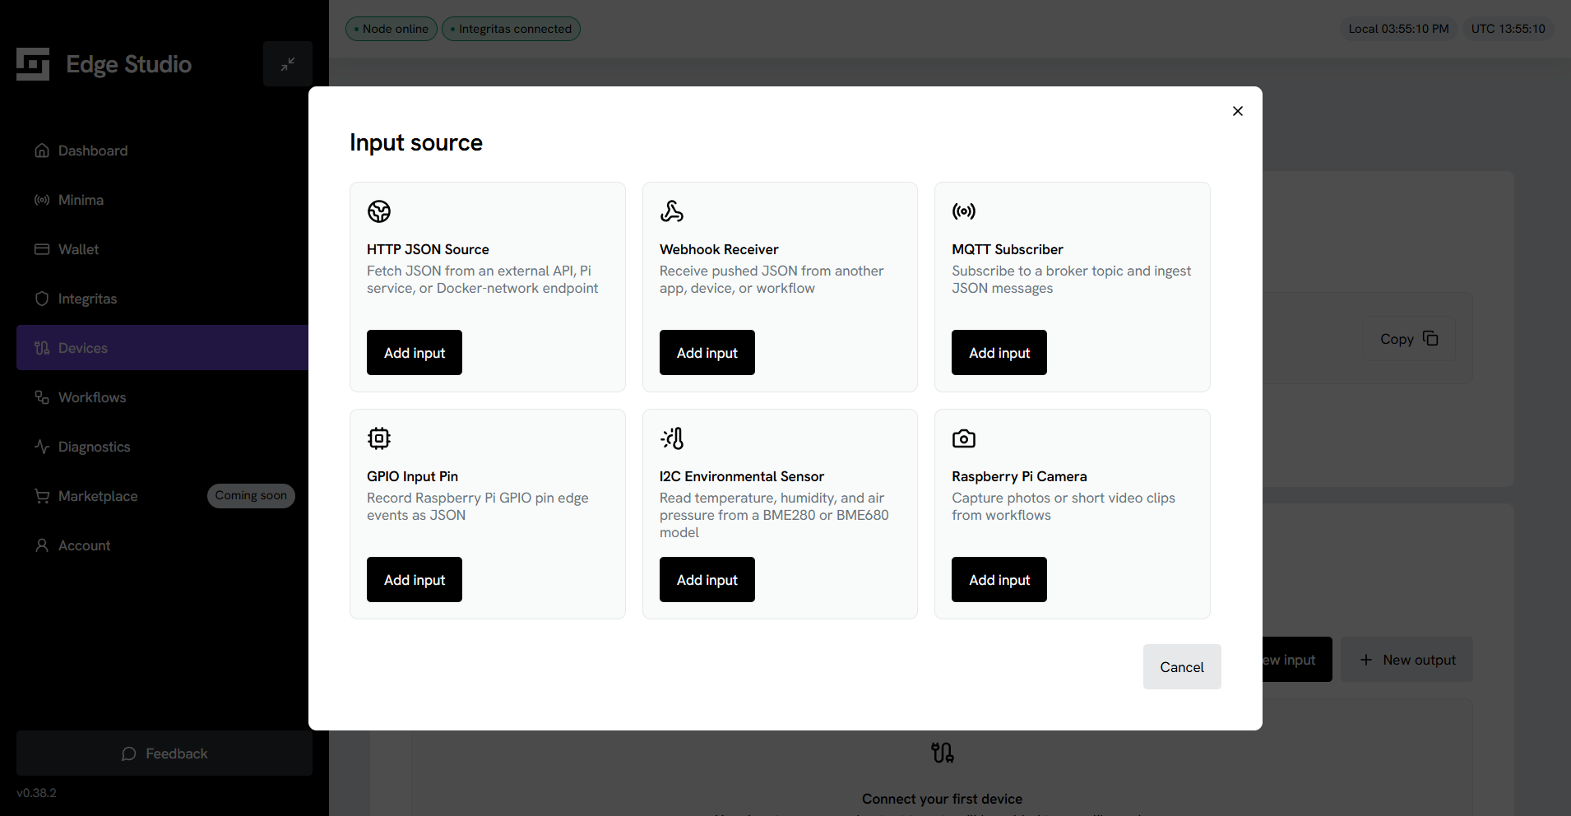The height and width of the screenshot is (816, 1571).
Task: Open the Workflows page label
Action: point(92,397)
